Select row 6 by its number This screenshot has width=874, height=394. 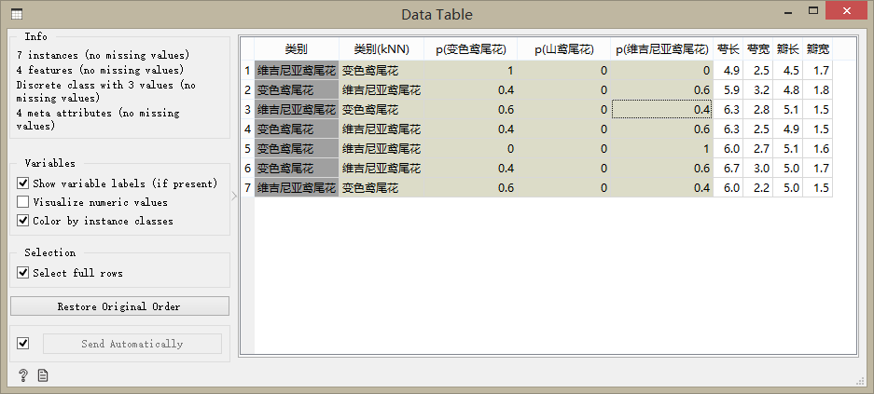247,168
